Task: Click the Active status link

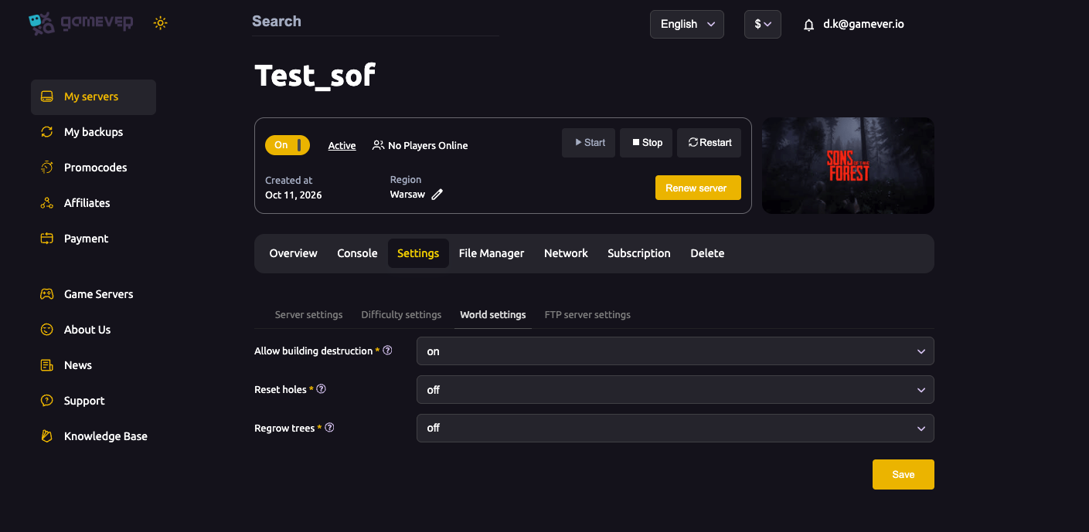Action: pyautogui.click(x=342, y=146)
